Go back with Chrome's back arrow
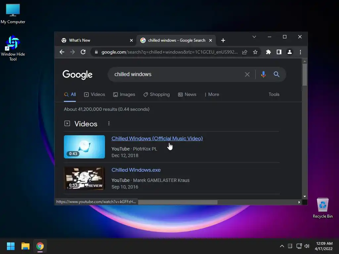This screenshot has width=339, height=254. click(62, 52)
